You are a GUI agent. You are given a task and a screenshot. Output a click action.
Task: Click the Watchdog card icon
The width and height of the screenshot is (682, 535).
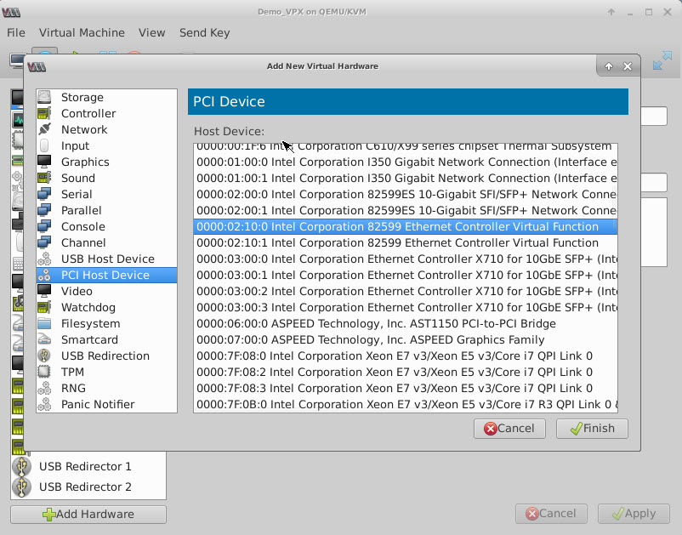click(44, 307)
